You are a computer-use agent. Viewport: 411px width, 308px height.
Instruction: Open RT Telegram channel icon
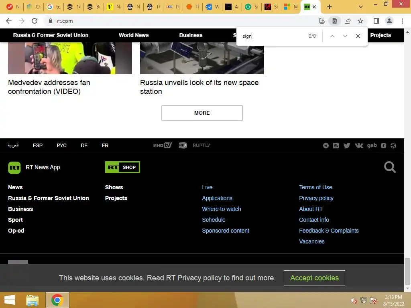326,146
